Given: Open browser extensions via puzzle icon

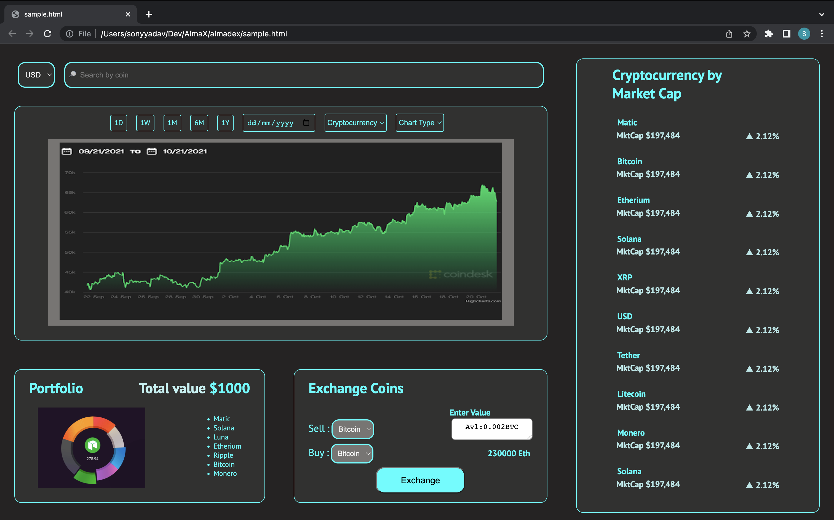Looking at the screenshot, I should tap(769, 33).
